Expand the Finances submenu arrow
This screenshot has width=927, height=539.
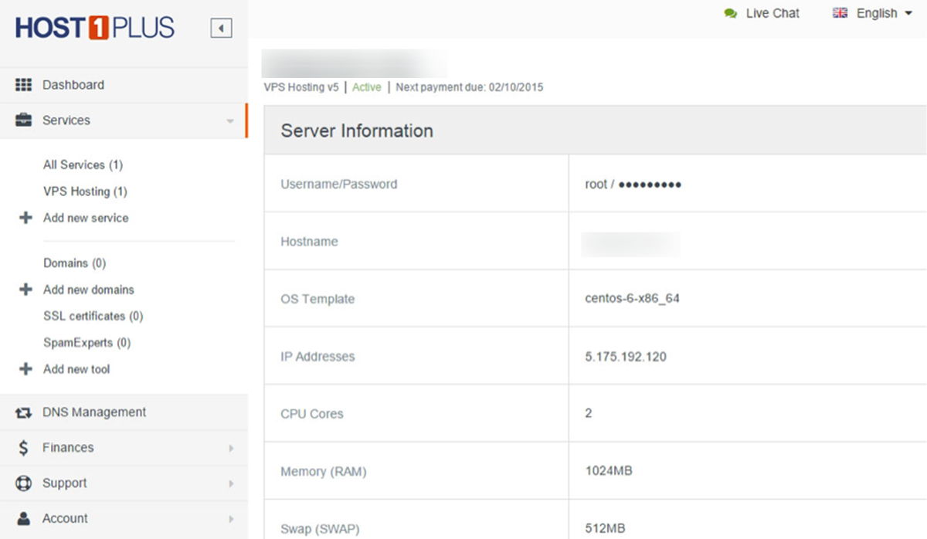click(x=231, y=448)
